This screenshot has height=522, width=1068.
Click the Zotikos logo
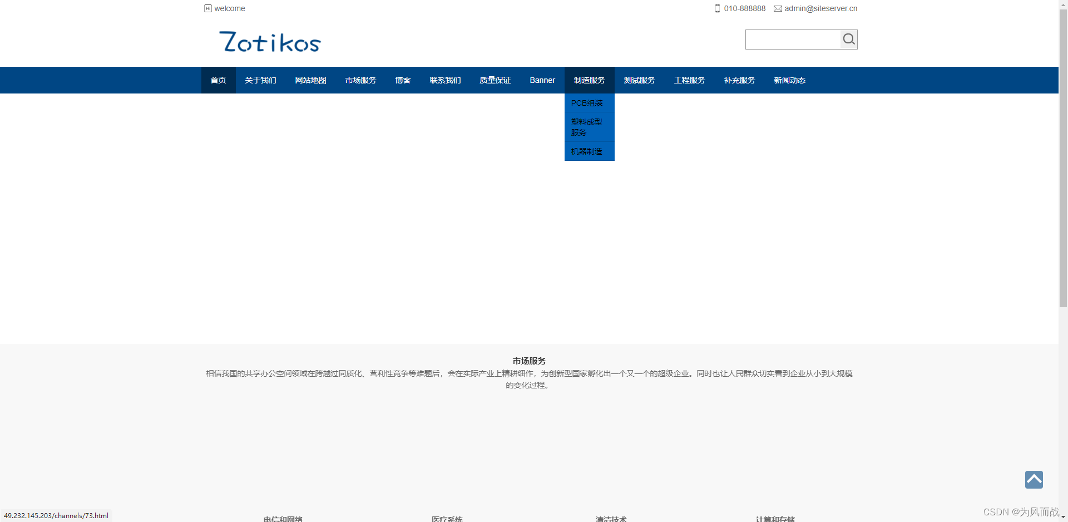(x=270, y=42)
